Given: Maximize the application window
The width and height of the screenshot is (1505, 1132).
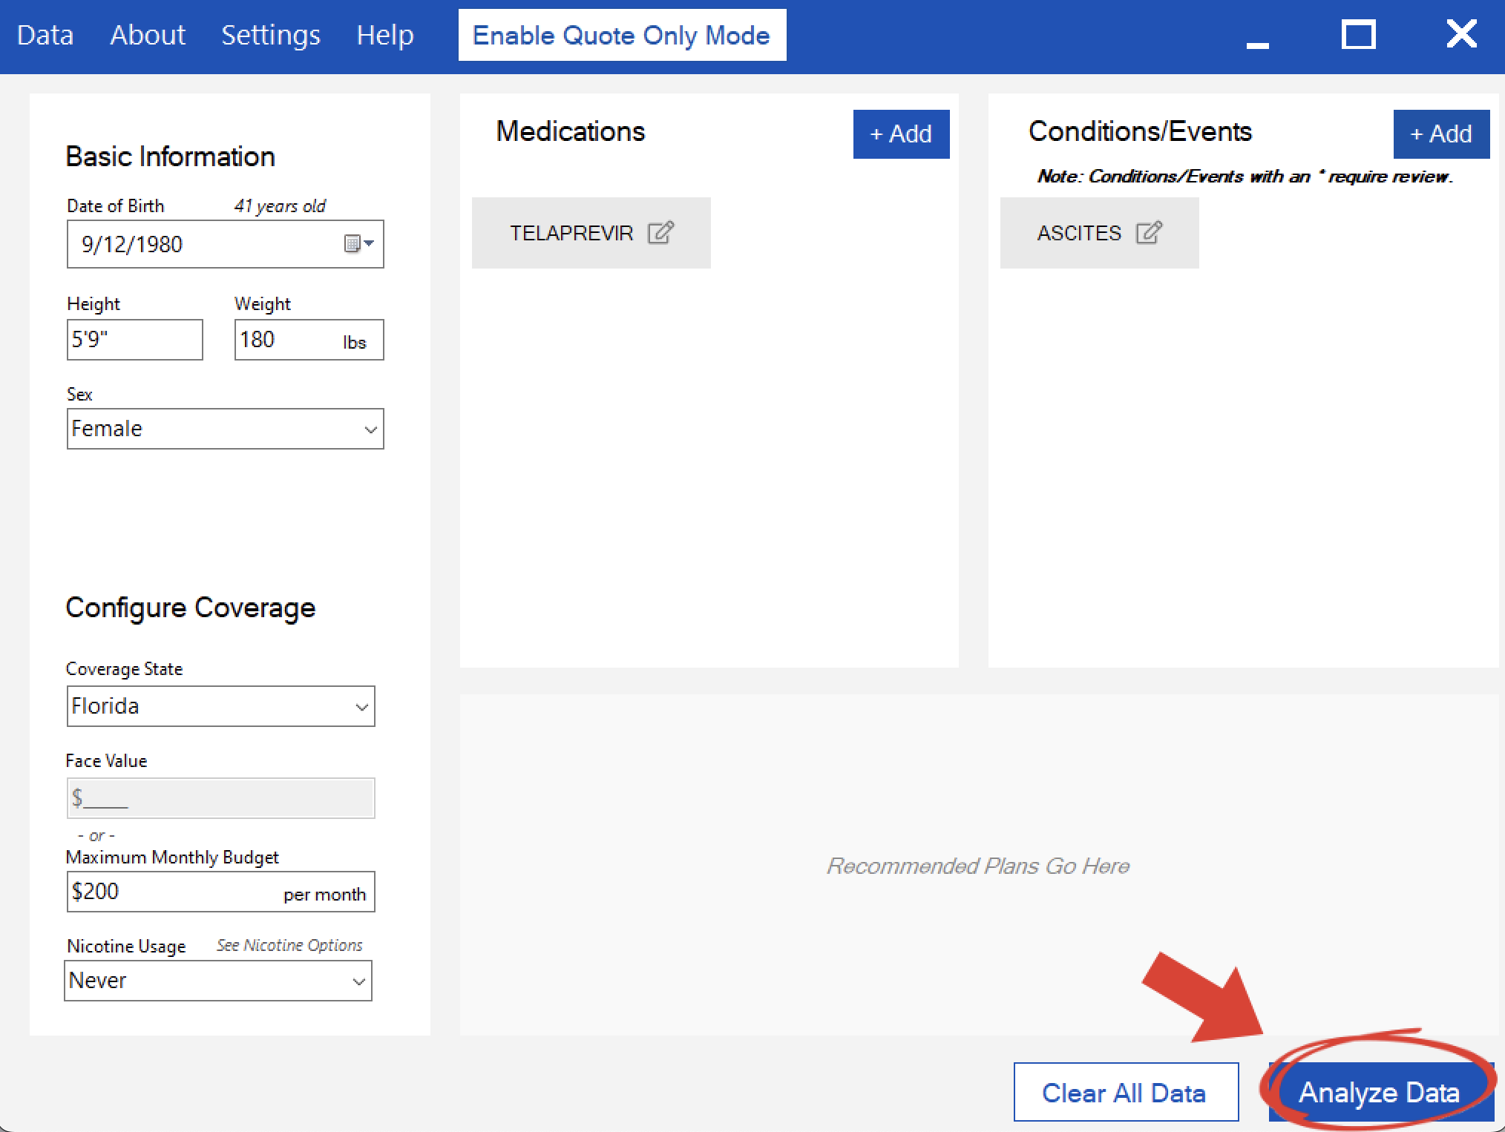Looking at the screenshot, I should click(1358, 35).
